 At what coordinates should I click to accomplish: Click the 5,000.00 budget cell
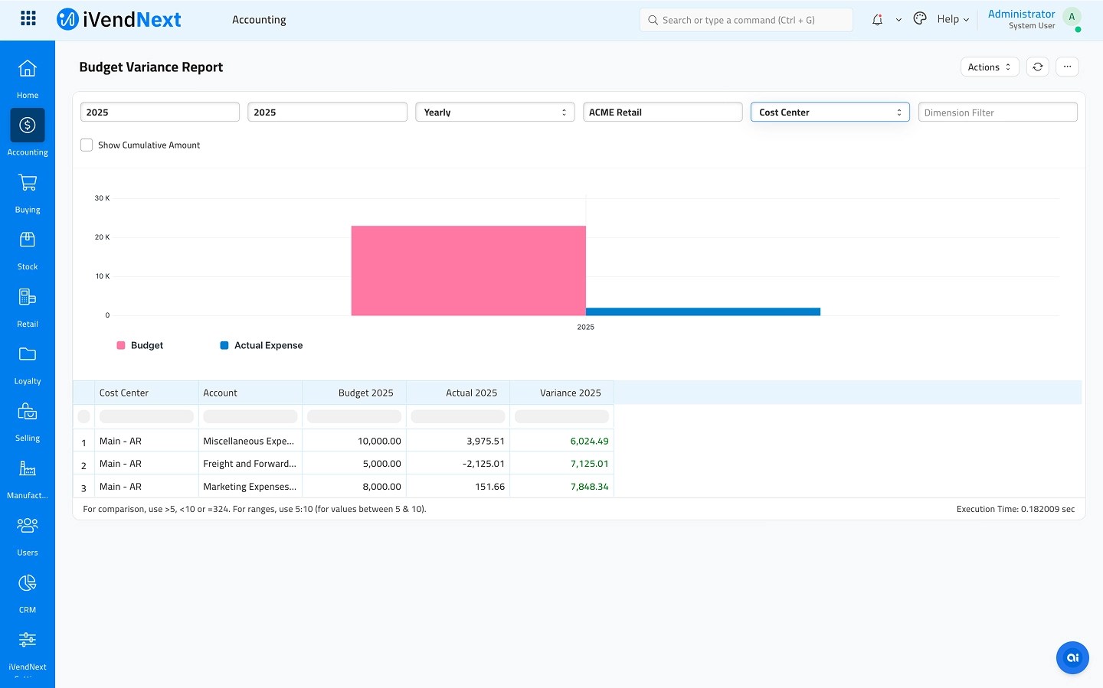click(x=354, y=464)
